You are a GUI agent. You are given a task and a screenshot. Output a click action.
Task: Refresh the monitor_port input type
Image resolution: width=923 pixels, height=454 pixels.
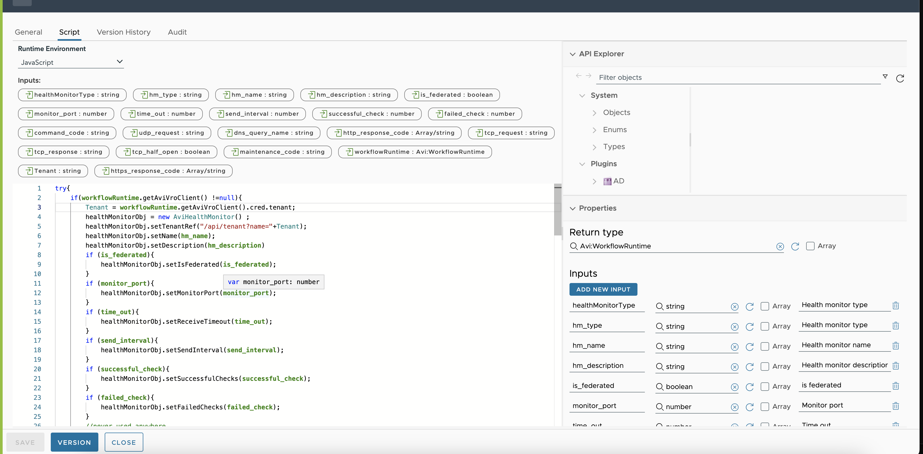coord(750,407)
